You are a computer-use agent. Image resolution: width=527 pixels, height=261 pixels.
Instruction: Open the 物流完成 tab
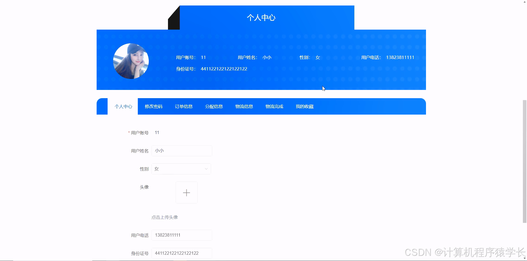click(x=274, y=106)
